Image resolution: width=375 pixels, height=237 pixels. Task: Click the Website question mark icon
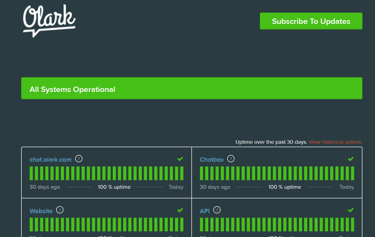click(60, 210)
